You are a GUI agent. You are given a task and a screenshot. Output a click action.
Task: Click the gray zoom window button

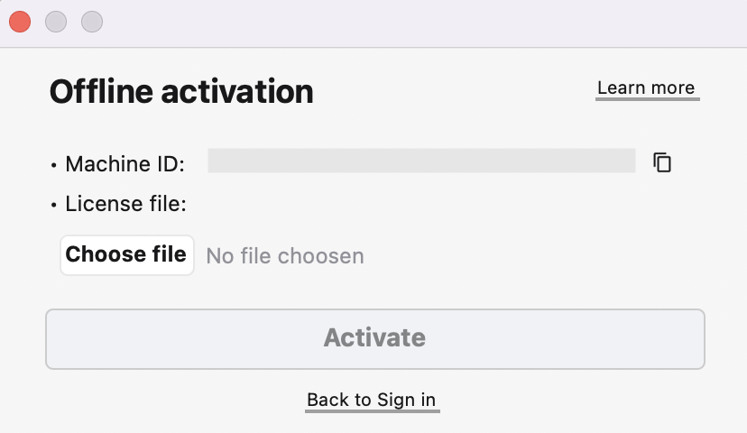pyautogui.click(x=92, y=22)
